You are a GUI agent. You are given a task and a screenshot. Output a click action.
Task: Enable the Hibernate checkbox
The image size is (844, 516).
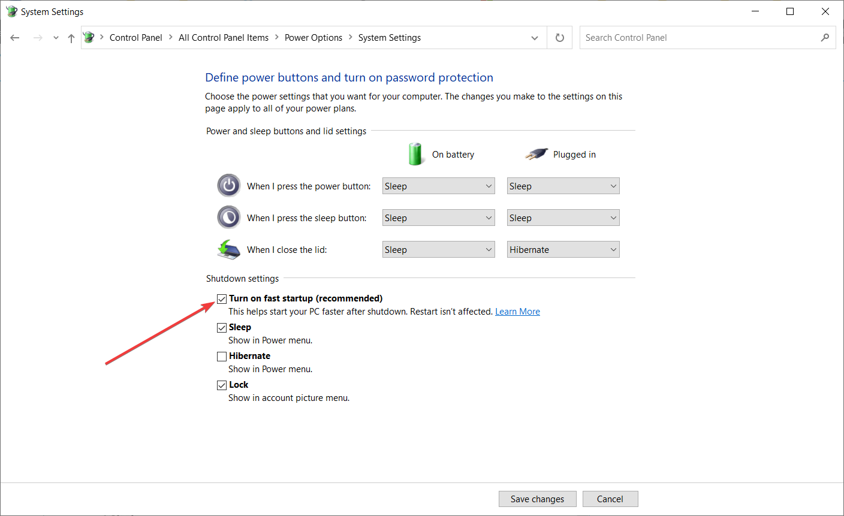(x=222, y=356)
